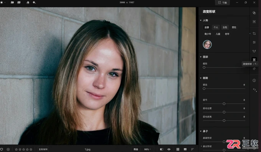Click the 符合 fit-to-screen button
This screenshot has width=261, height=152.
pos(136,149)
